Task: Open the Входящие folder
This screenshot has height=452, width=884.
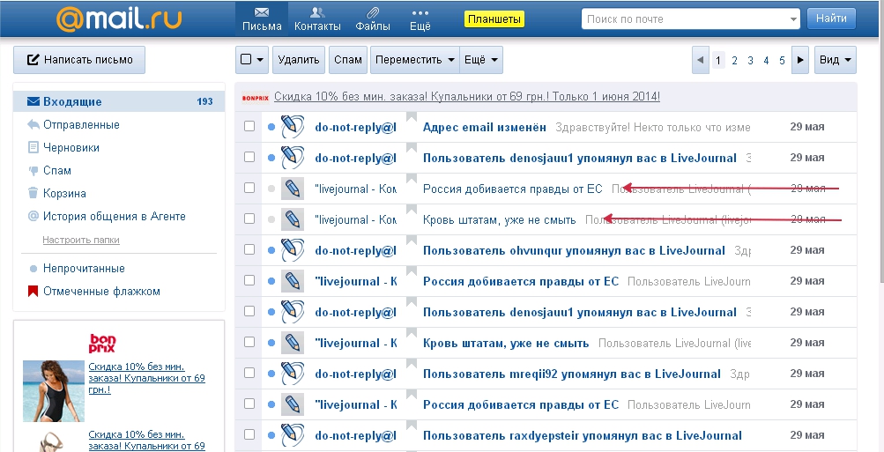Action: click(120, 101)
